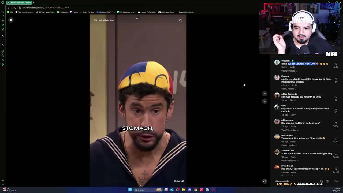Open the emoji picker in comment box
The width and height of the screenshot is (343, 193).
tap(327, 181)
